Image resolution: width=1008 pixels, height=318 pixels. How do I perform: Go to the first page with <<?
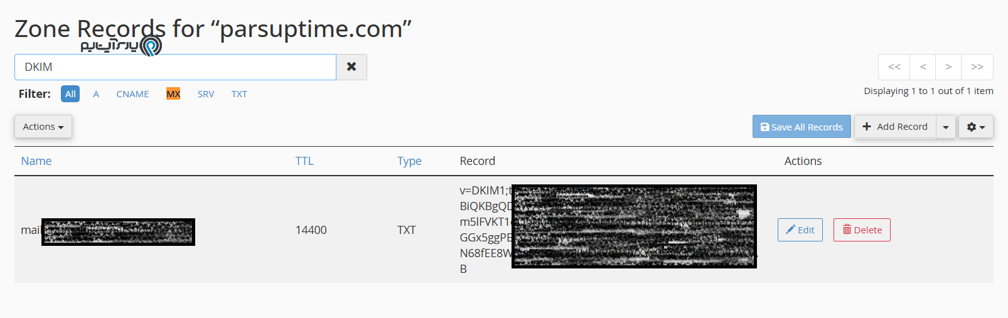pos(894,67)
